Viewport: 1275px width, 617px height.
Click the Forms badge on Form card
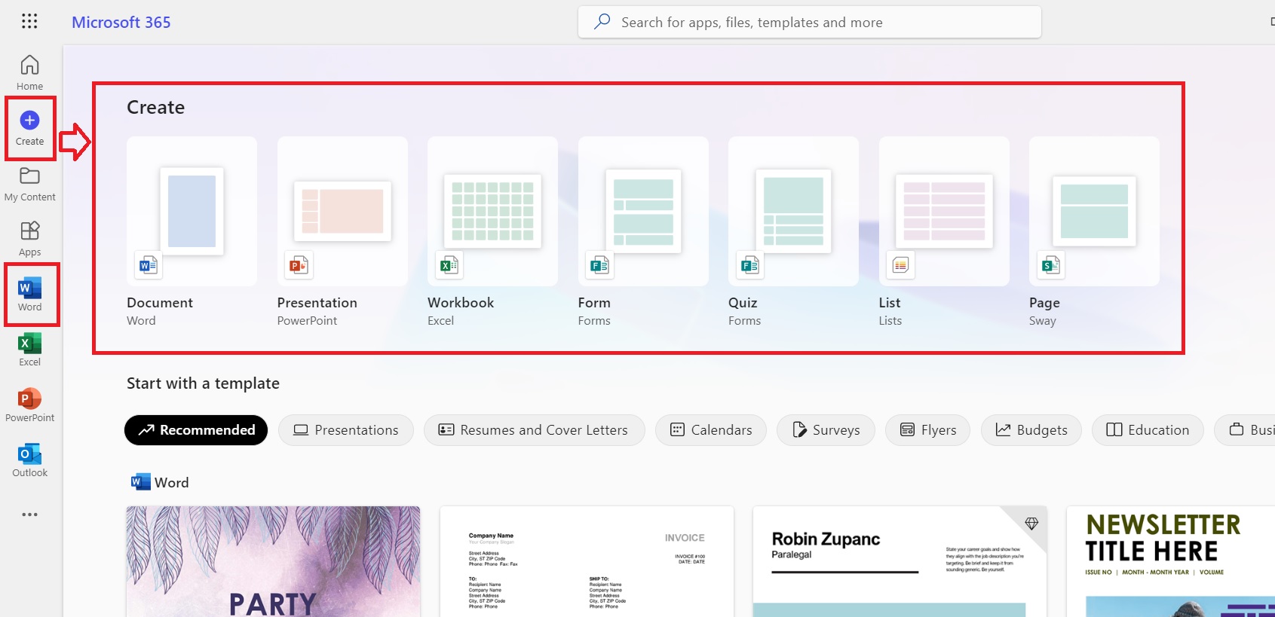(599, 265)
